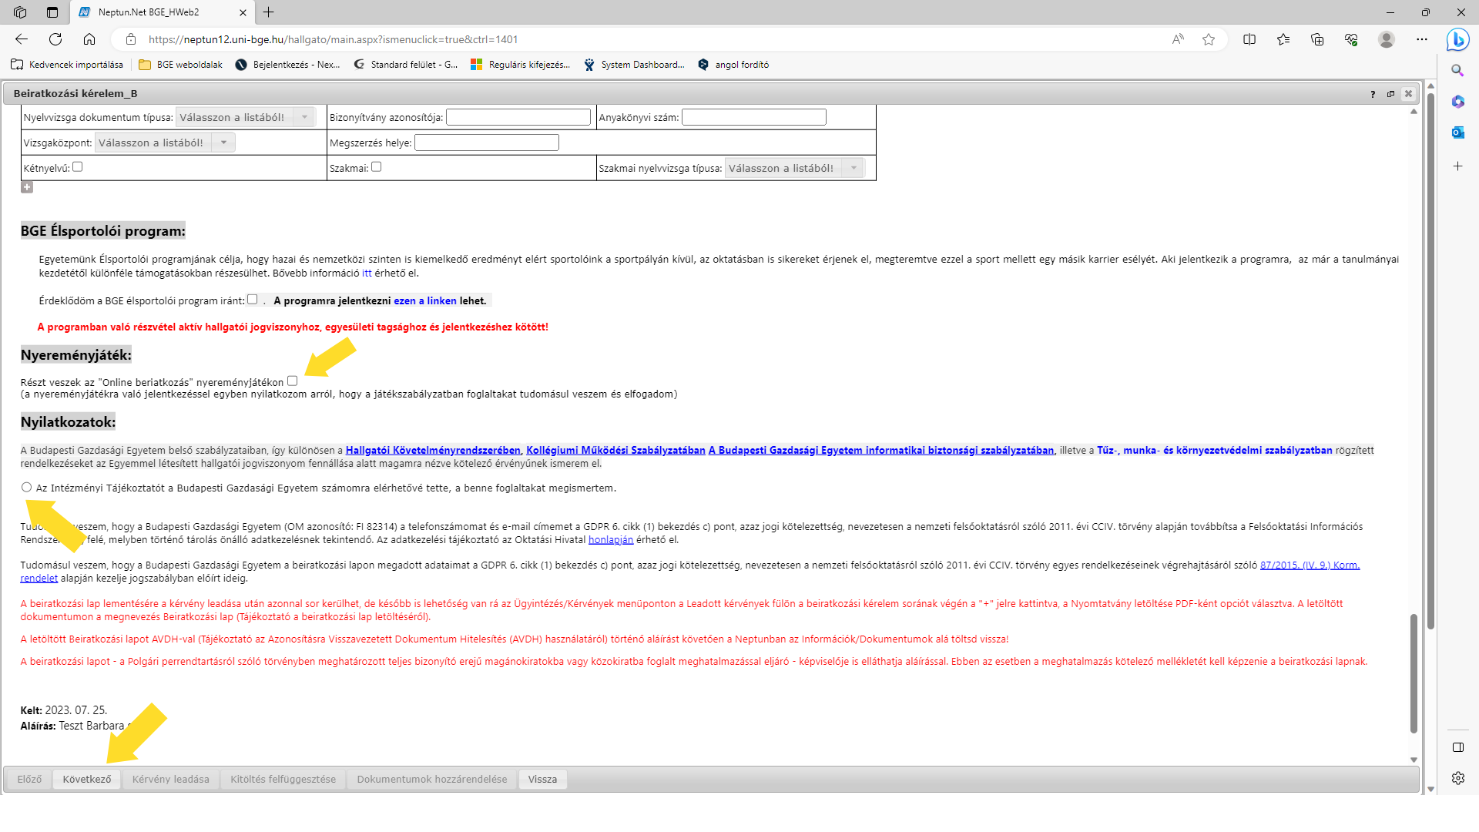Click the pop-out icon in Beiratkozási kérelem header

(1390, 94)
